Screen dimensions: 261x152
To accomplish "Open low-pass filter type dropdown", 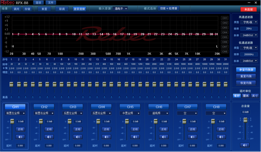I will point(249,48).
